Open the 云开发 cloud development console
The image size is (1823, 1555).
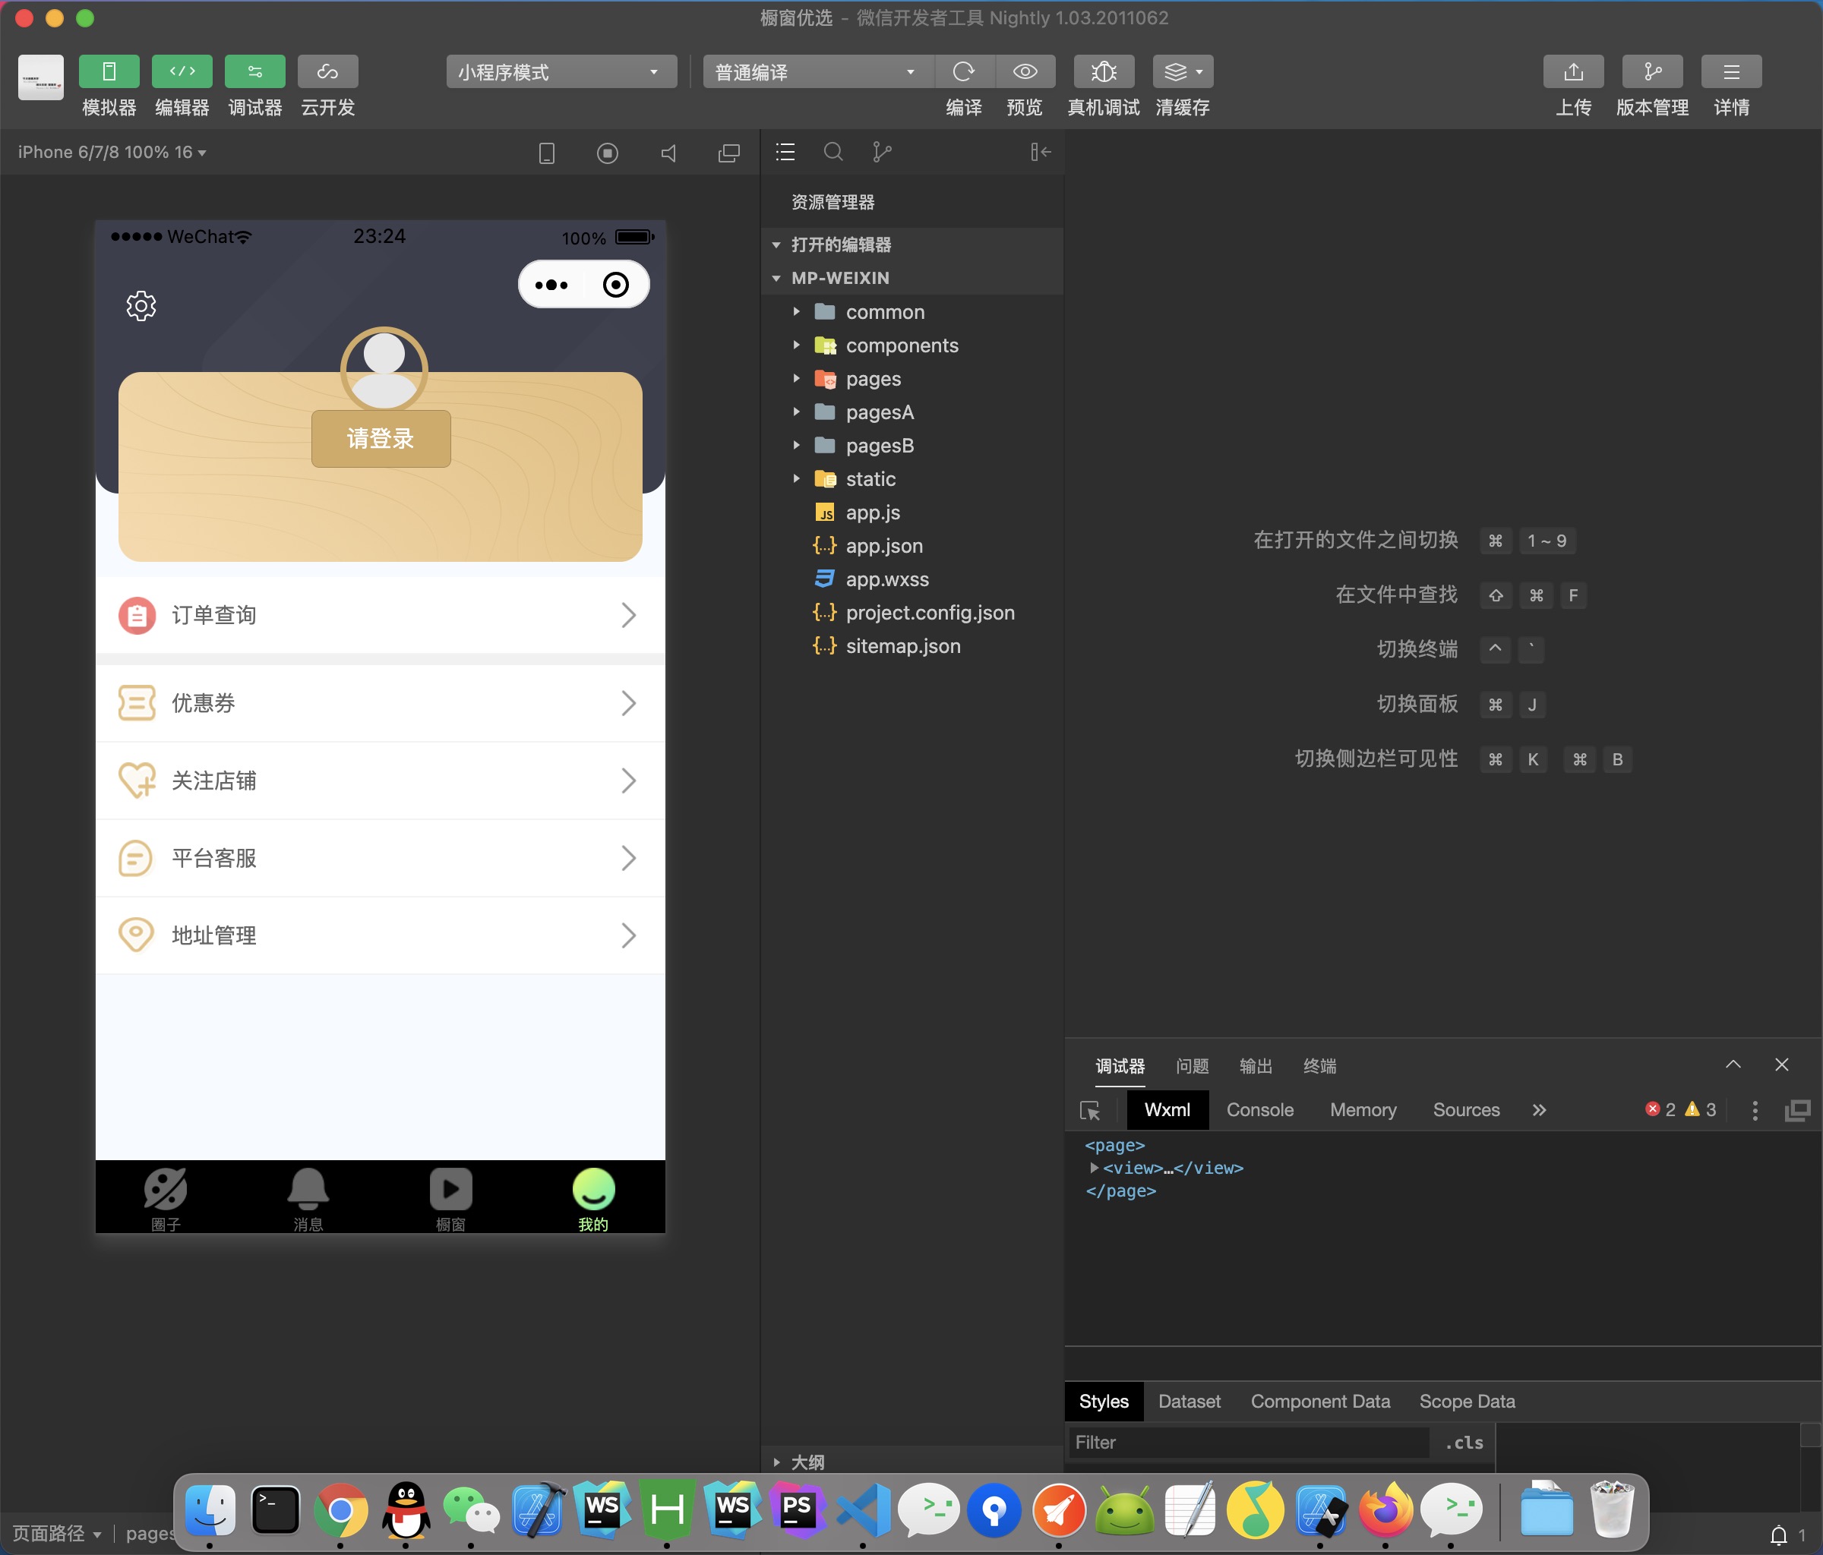pyautogui.click(x=327, y=72)
